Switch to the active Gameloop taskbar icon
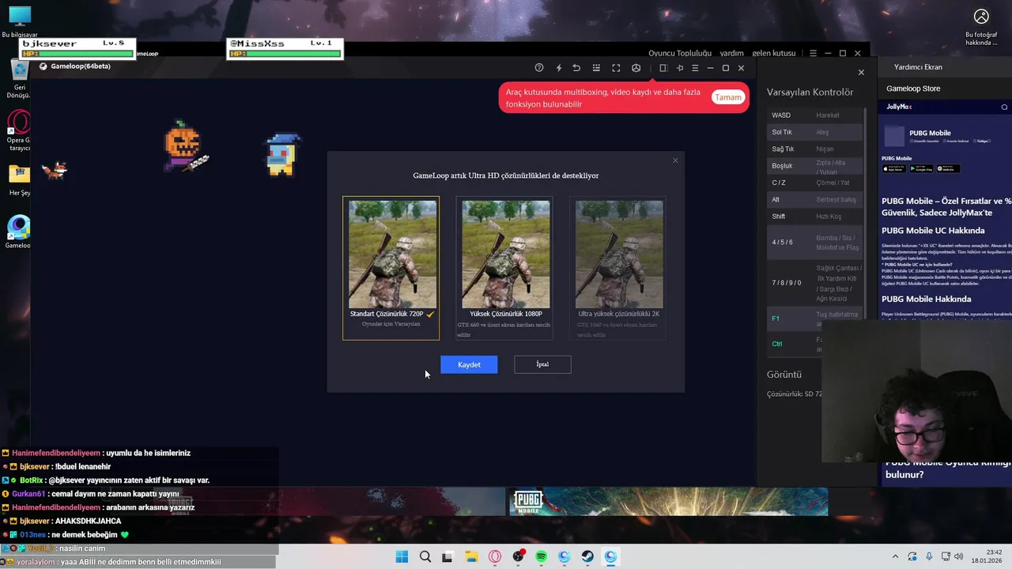The width and height of the screenshot is (1012, 569). [x=610, y=556]
